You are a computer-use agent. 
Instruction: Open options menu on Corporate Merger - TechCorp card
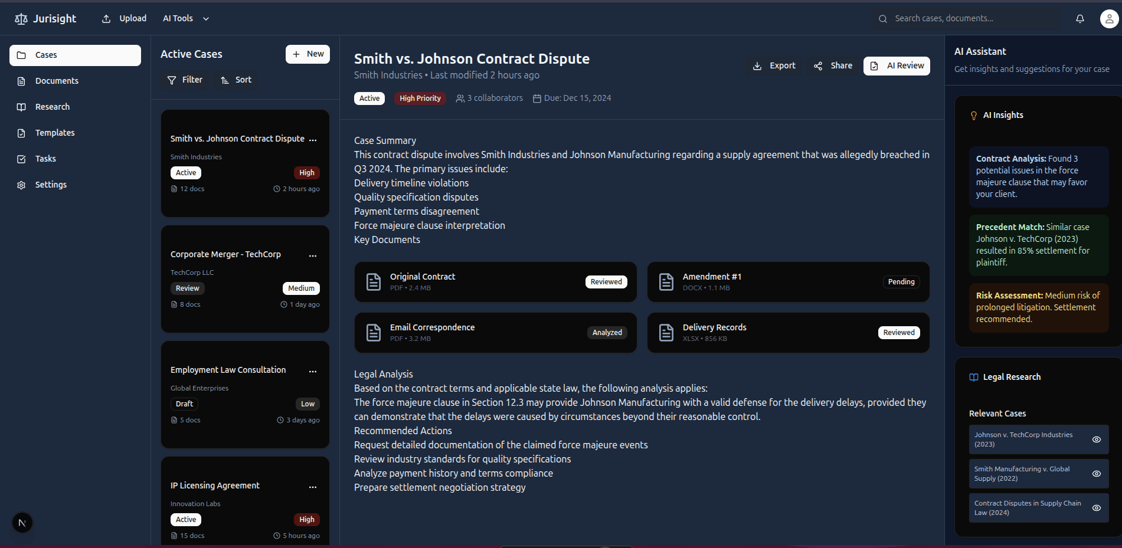[x=313, y=255]
